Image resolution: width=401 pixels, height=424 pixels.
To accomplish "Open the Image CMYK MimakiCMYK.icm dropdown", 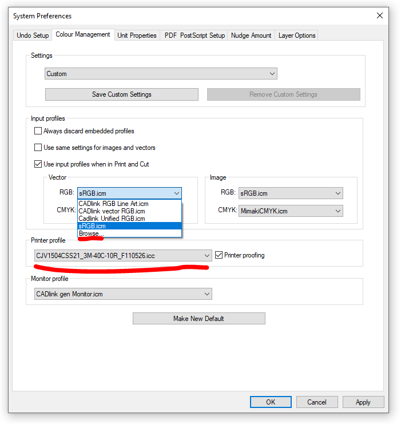I will click(291, 211).
